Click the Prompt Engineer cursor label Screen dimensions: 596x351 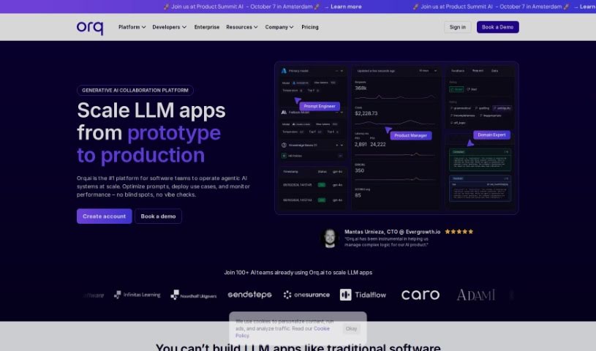(320, 106)
